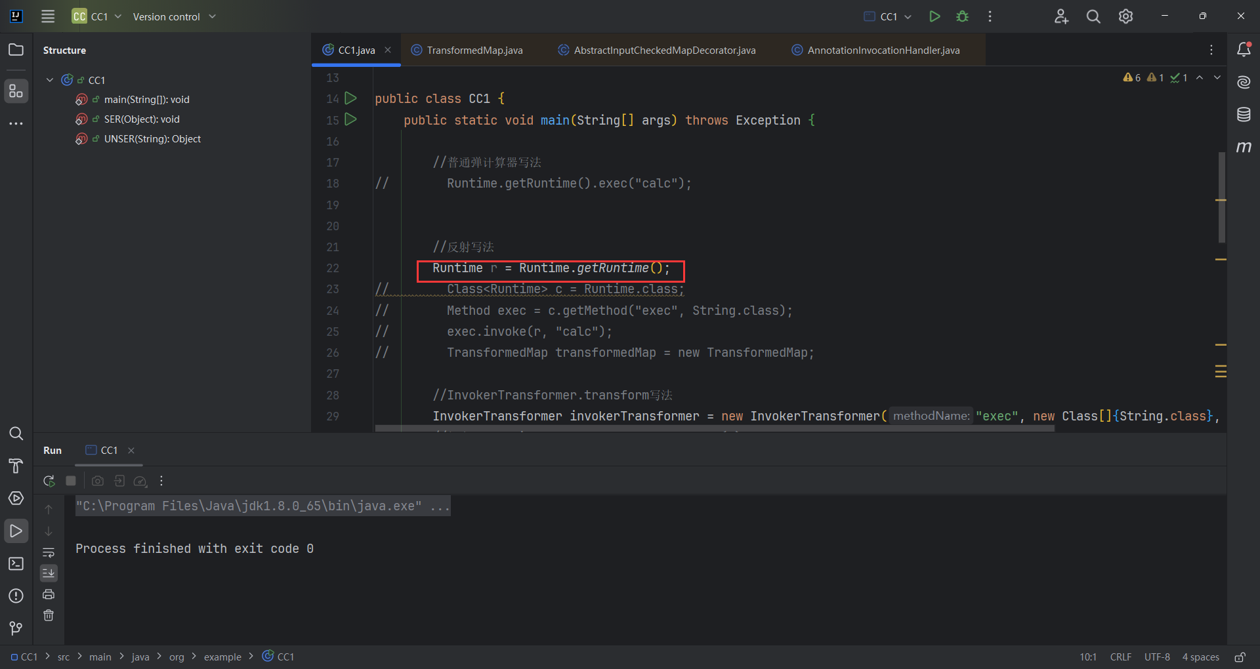Click the java.exe command line in the console
The image size is (1260, 669).
click(262, 506)
